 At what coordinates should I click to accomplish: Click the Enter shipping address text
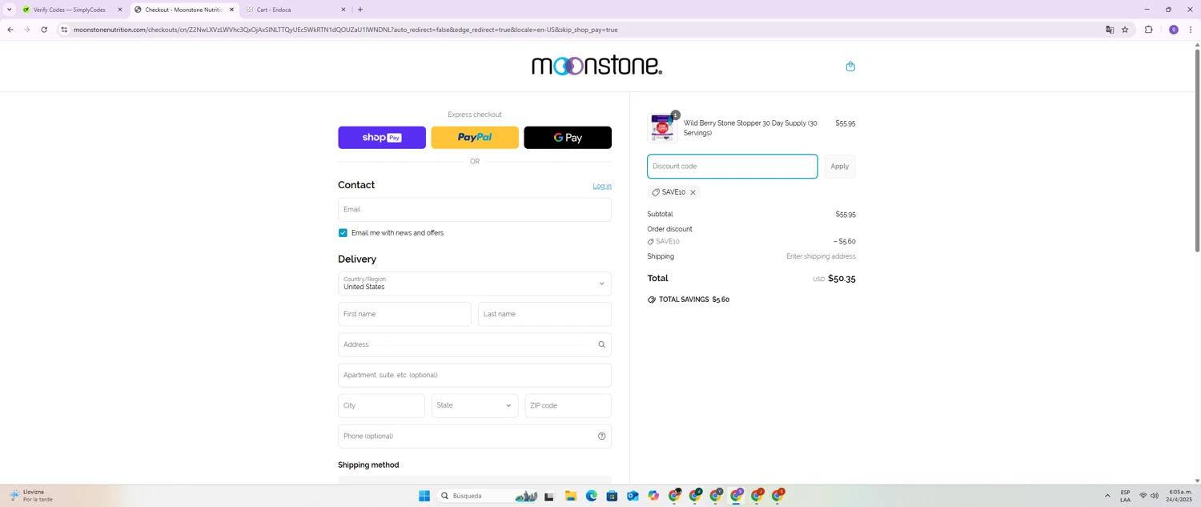click(x=821, y=256)
